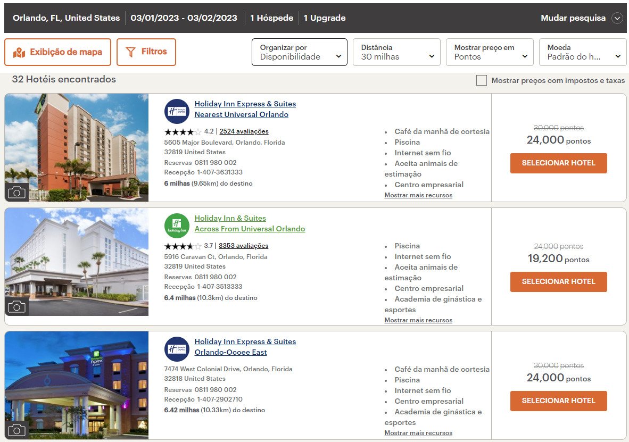The height and width of the screenshot is (442, 629).
Task: Open camera icon on Orlando-Ocoee East photo
Action: [16, 430]
